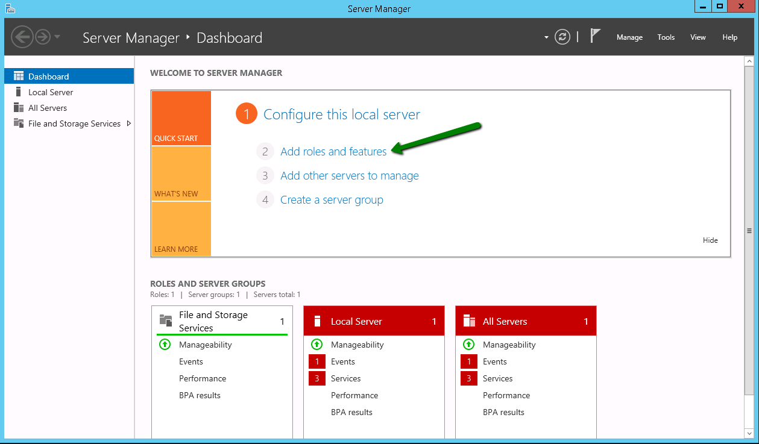Click Events alert badge in All Servers tile

pyautogui.click(x=468, y=361)
